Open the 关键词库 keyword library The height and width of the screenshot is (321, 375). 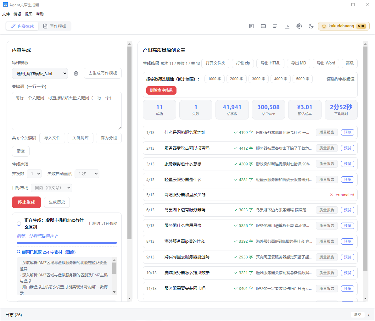[x=80, y=138]
